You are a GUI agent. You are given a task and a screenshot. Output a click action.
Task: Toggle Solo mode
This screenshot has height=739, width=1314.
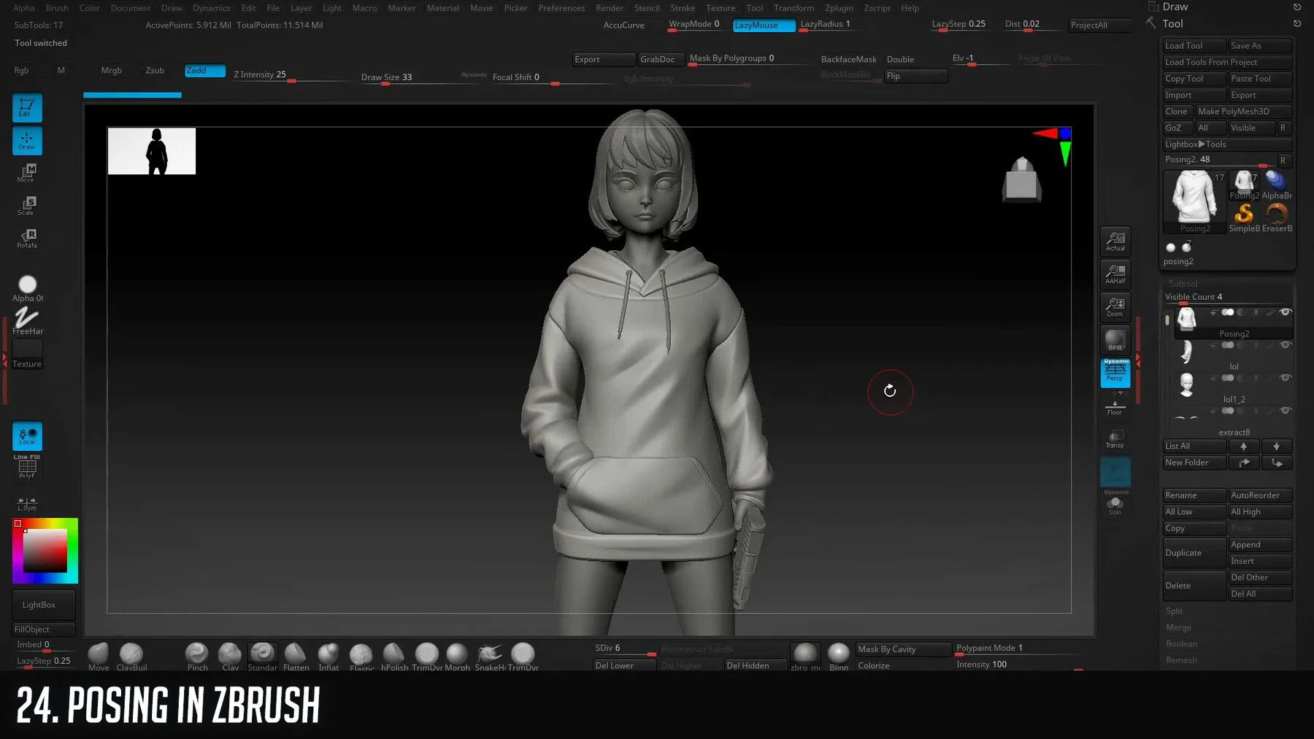[x=1115, y=505]
